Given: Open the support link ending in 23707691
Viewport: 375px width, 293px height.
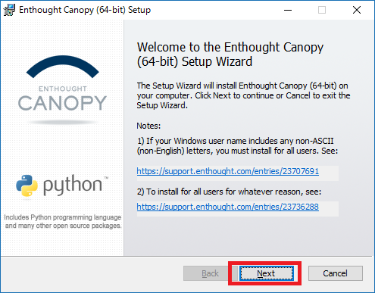Looking at the screenshot, I should click(227, 171).
